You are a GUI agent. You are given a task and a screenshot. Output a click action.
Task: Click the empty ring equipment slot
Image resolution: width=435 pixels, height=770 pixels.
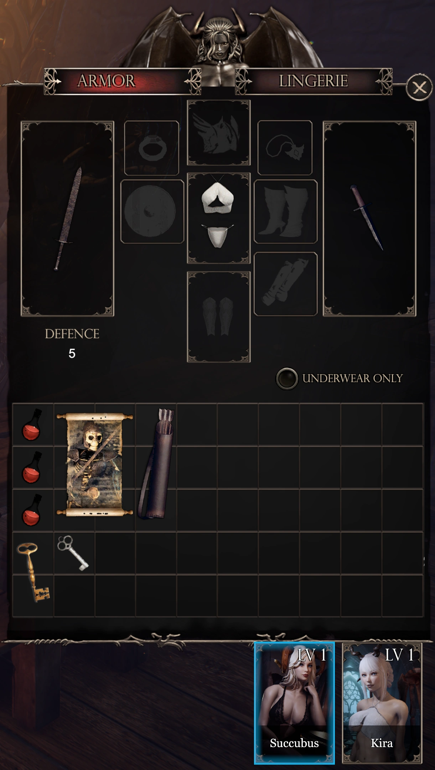152,148
